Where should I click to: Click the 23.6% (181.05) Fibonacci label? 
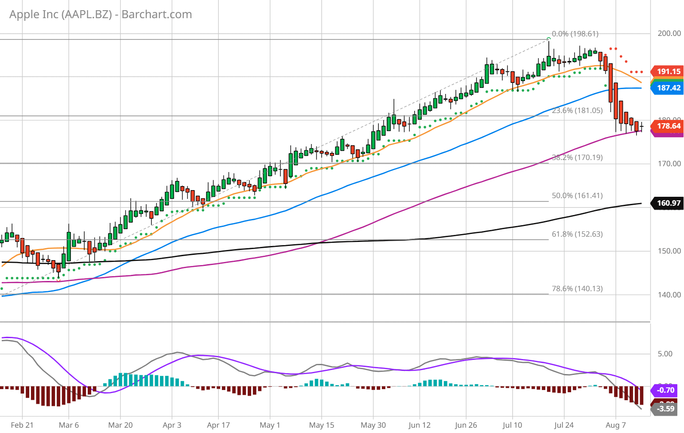pyautogui.click(x=577, y=110)
